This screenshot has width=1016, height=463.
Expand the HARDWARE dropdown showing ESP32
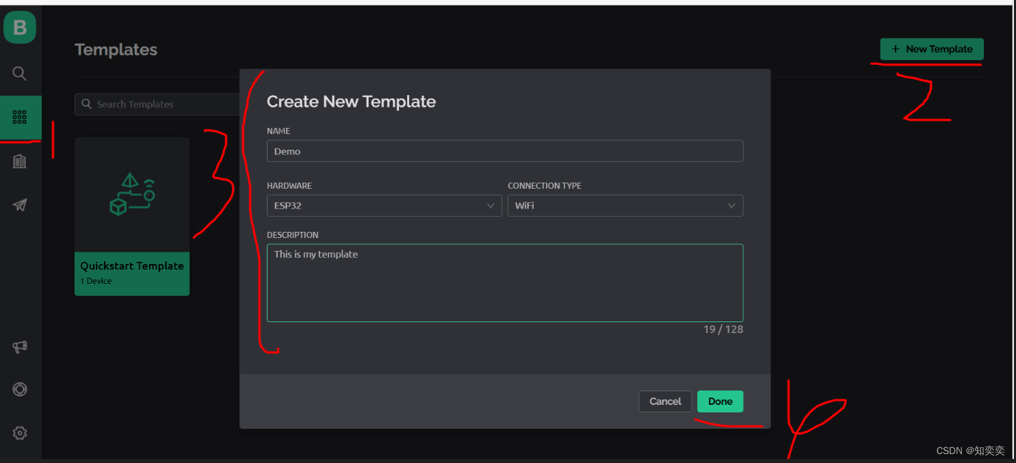pos(385,206)
